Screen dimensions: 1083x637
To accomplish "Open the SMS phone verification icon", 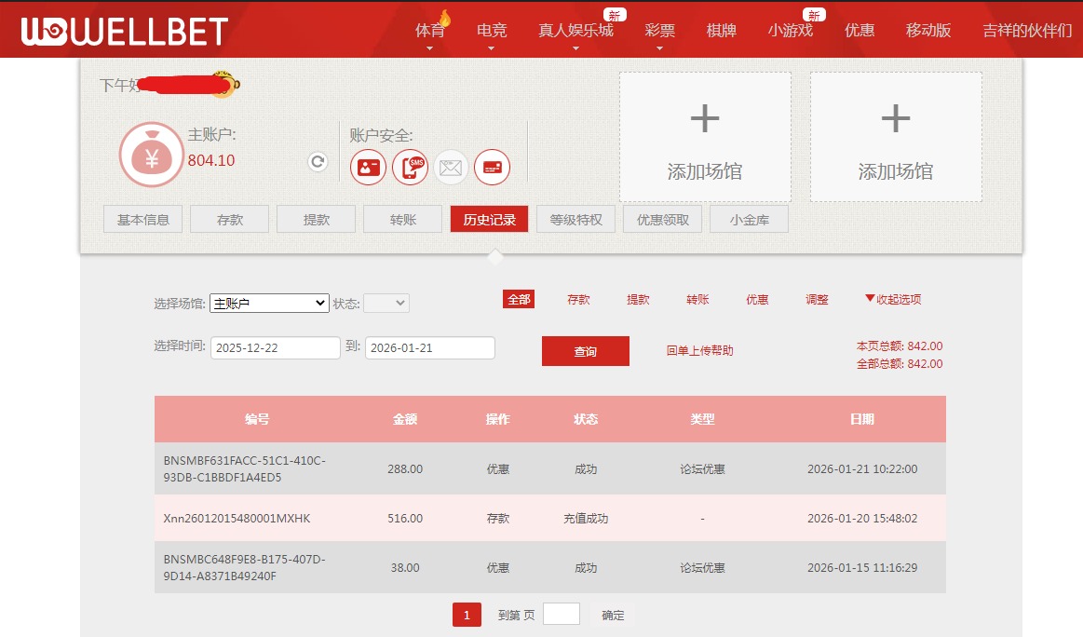I will [x=410, y=168].
